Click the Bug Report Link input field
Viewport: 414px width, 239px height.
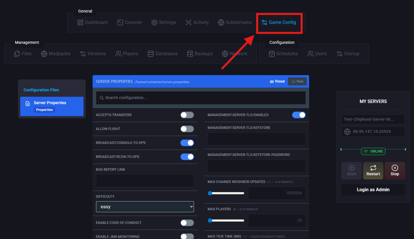point(145,181)
